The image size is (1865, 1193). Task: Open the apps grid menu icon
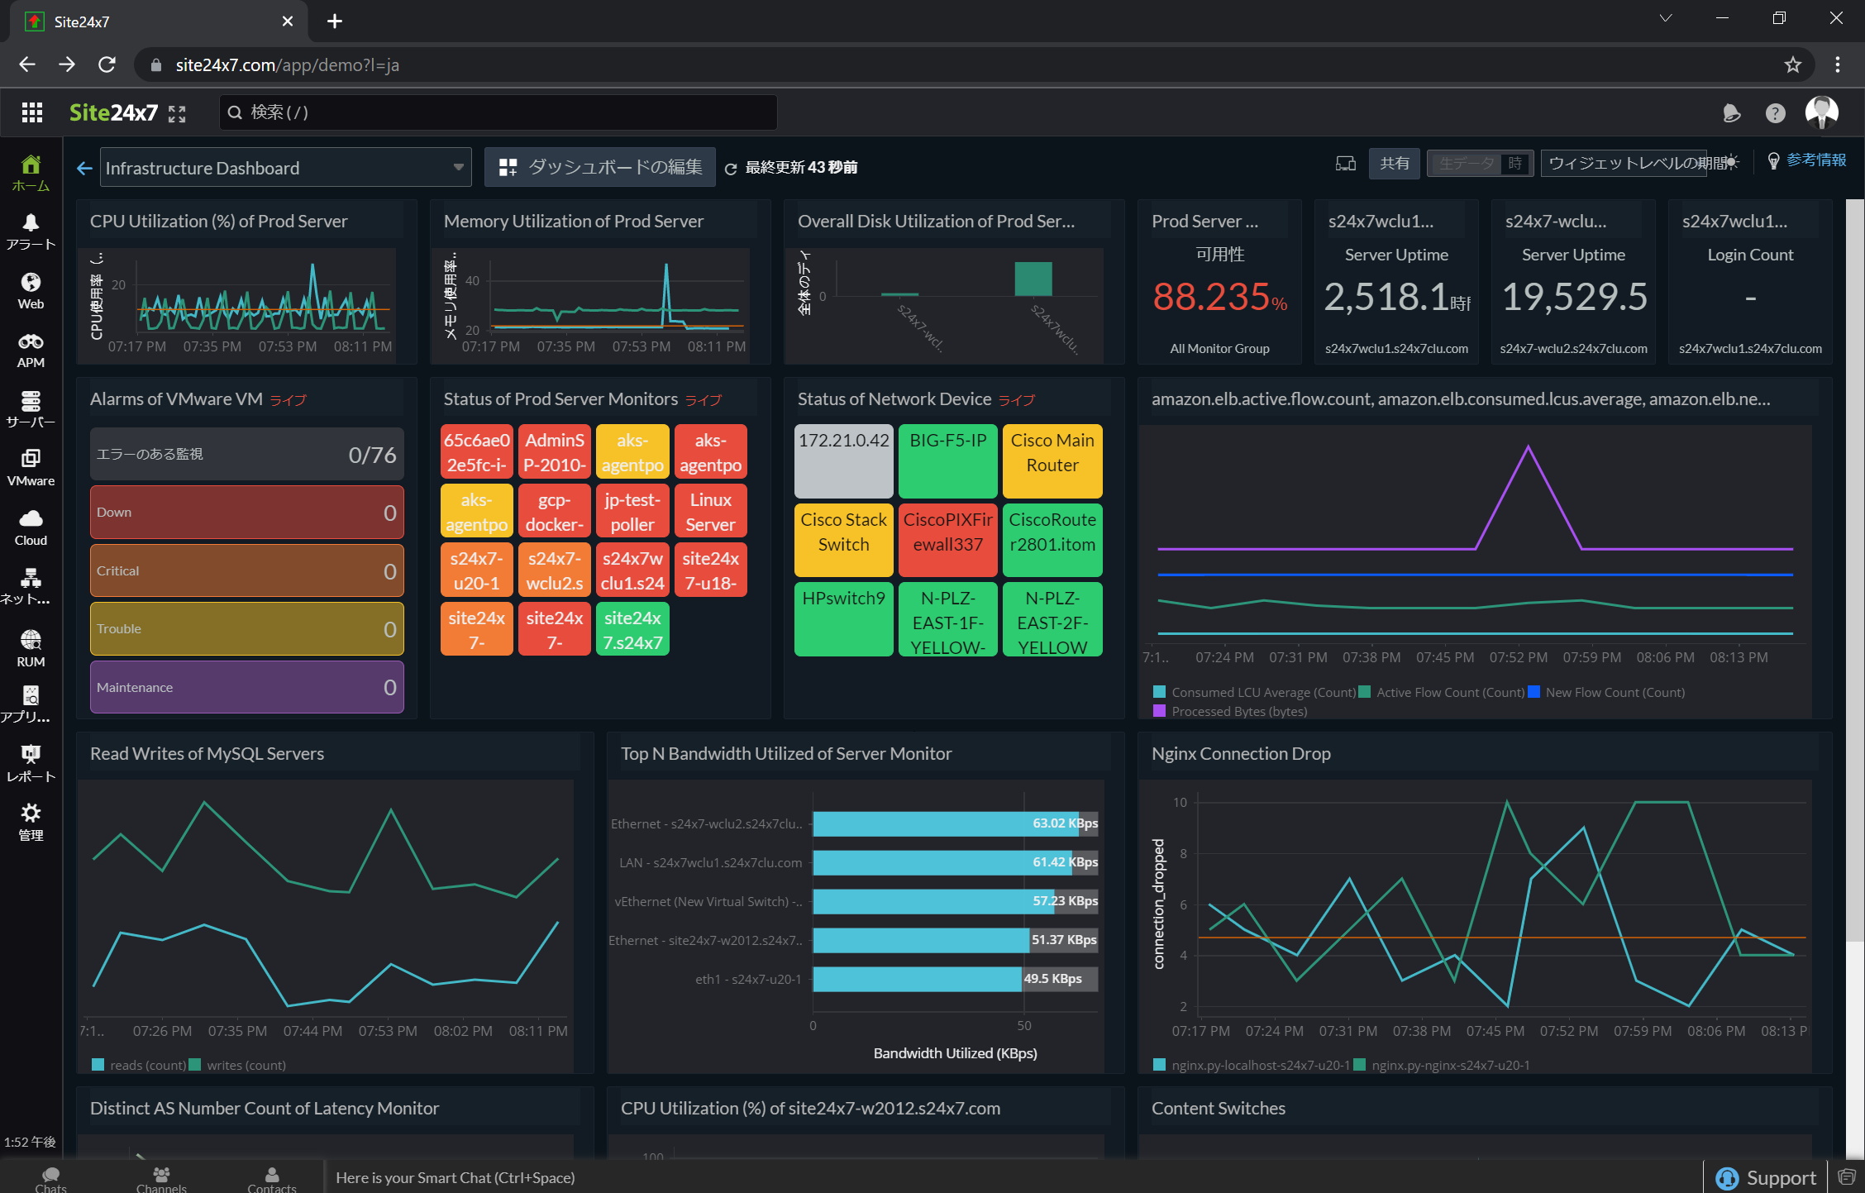click(32, 112)
